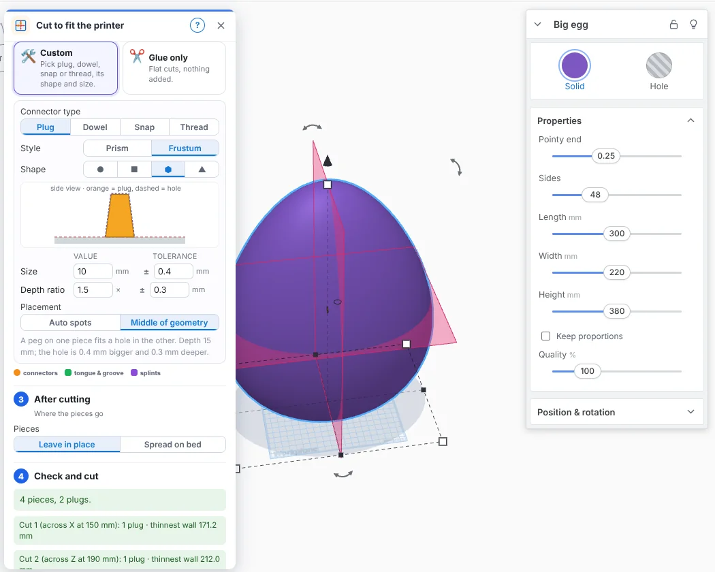Screen dimensions: 715x572
Task: Select the Plug connector type tab
Action: [x=46, y=127]
